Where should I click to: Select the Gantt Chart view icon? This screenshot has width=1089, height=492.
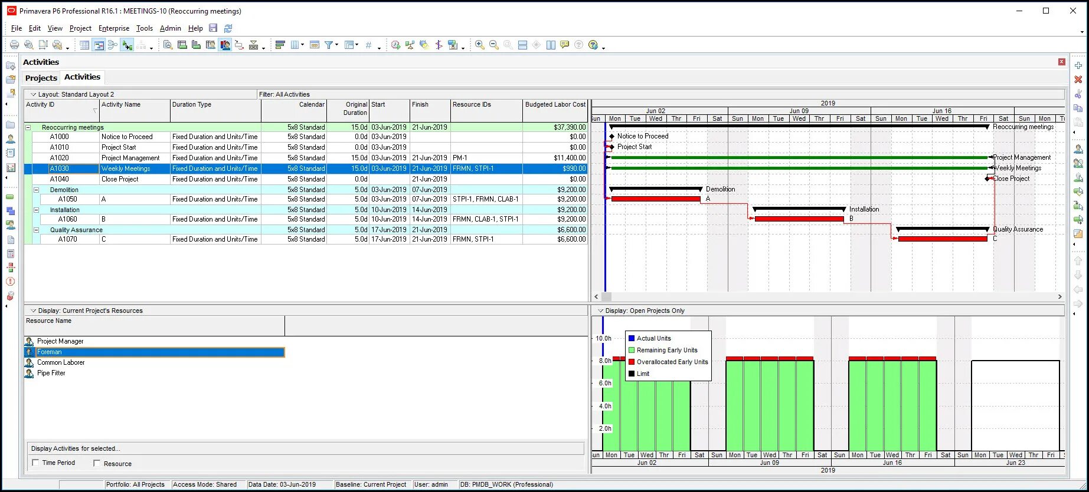coord(99,45)
